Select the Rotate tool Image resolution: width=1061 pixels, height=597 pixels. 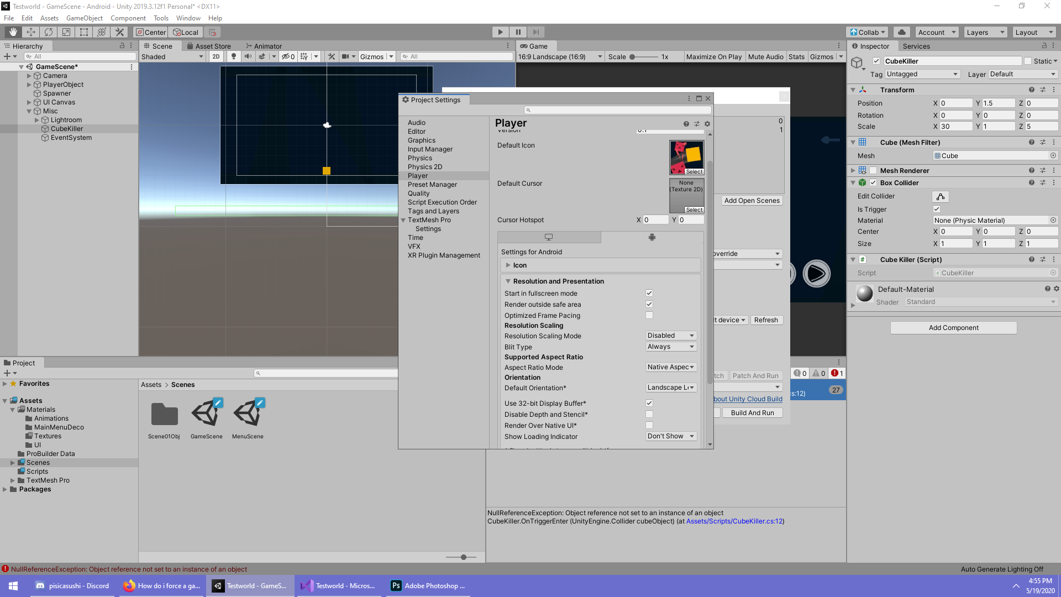pos(49,32)
